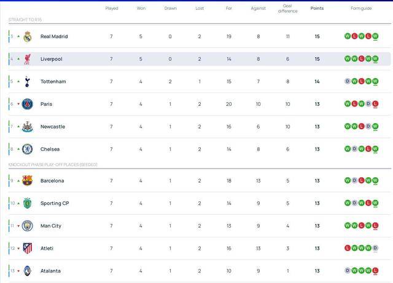Click the Form guide column header
This screenshot has height=283, width=393.
coord(361,9)
